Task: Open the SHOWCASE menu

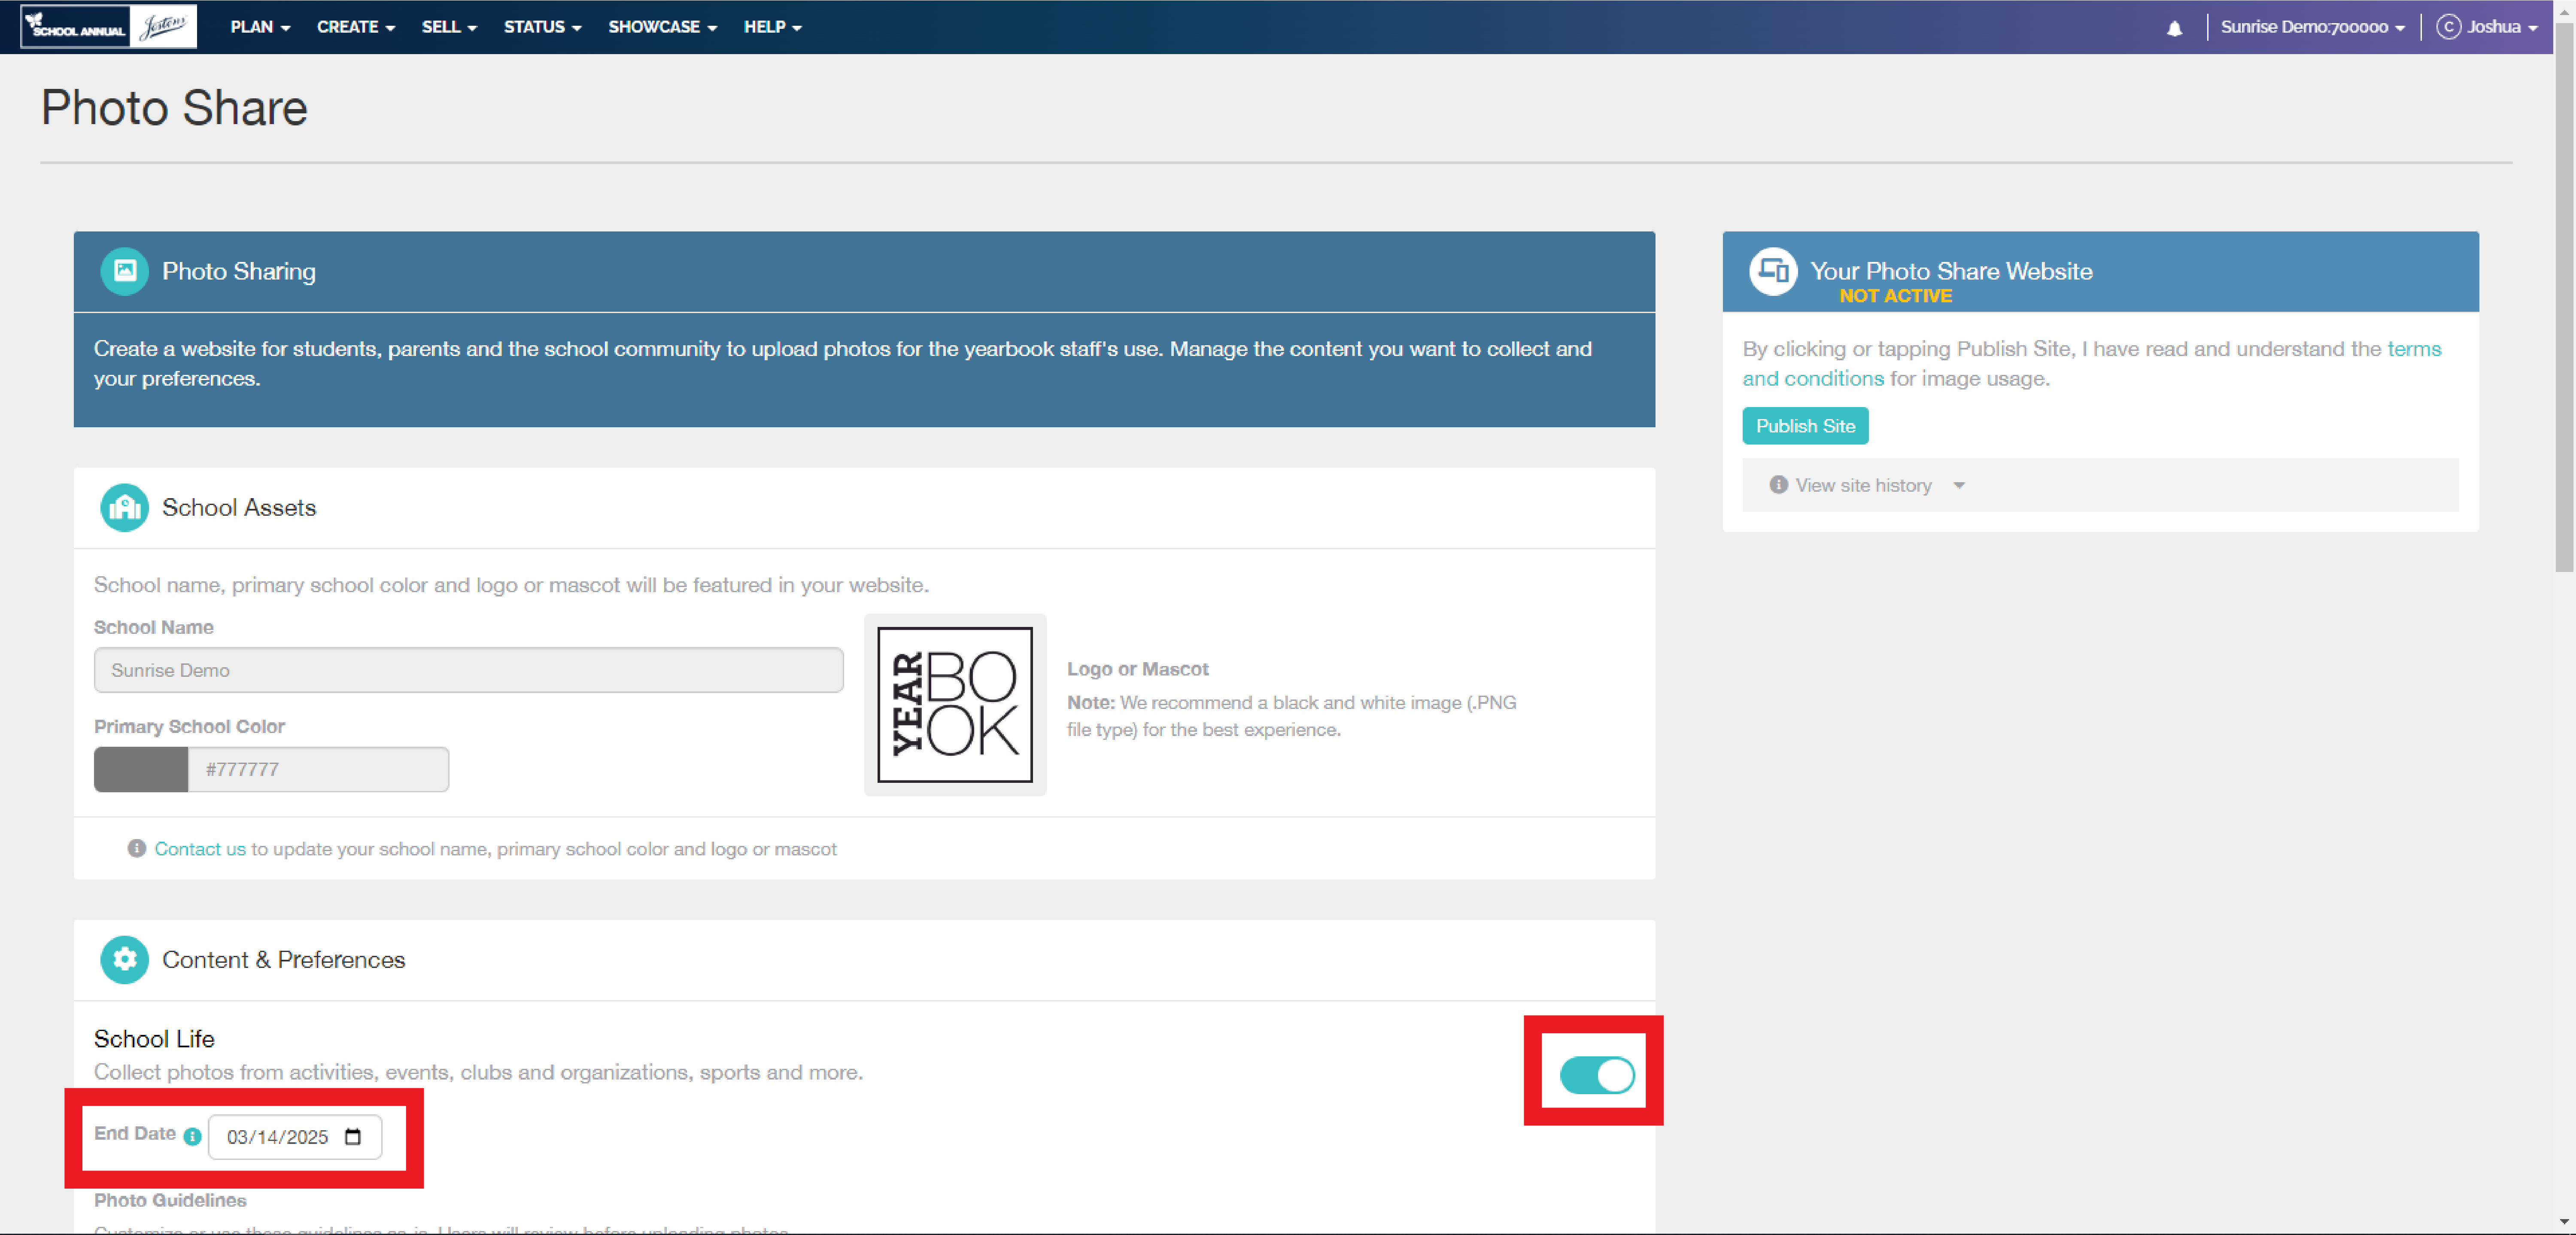Action: point(662,27)
